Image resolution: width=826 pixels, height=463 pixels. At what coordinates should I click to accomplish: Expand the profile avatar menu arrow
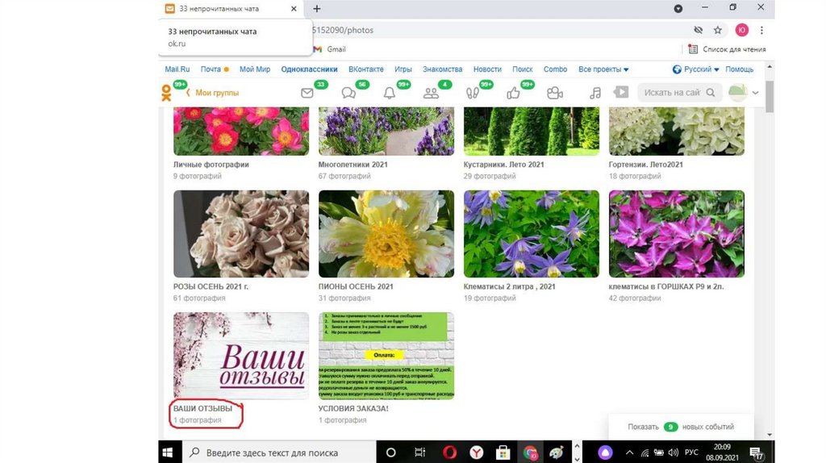[756, 93]
